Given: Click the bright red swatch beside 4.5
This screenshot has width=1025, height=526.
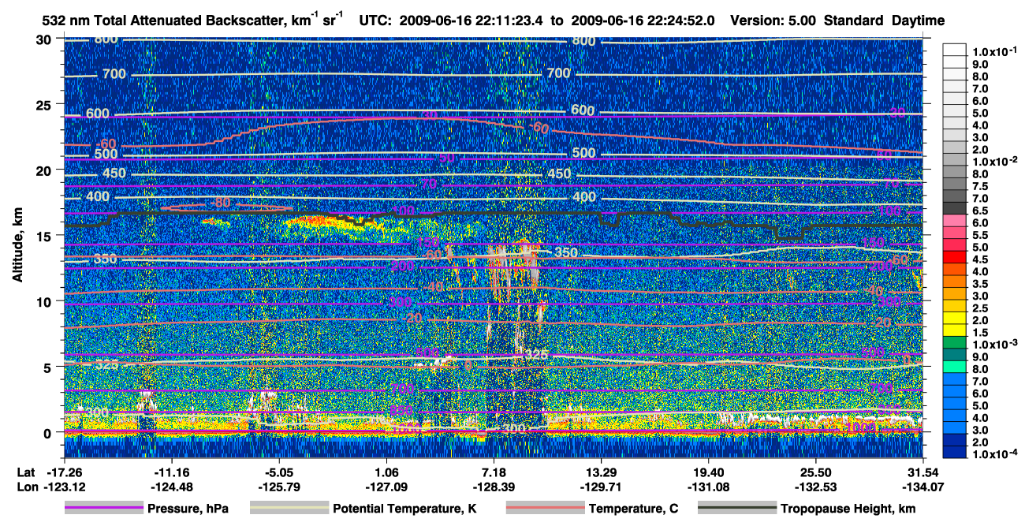Looking at the screenshot, I should [955, 259].
